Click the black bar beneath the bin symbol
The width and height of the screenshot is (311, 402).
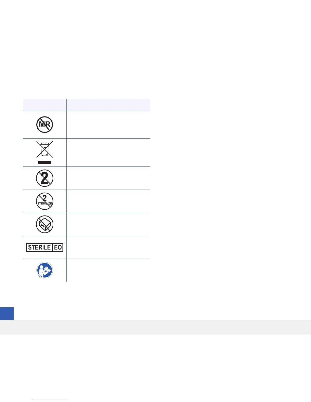point(44,162)
